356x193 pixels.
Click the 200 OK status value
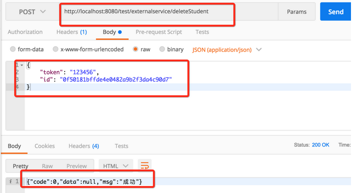[x=320, y=145]
